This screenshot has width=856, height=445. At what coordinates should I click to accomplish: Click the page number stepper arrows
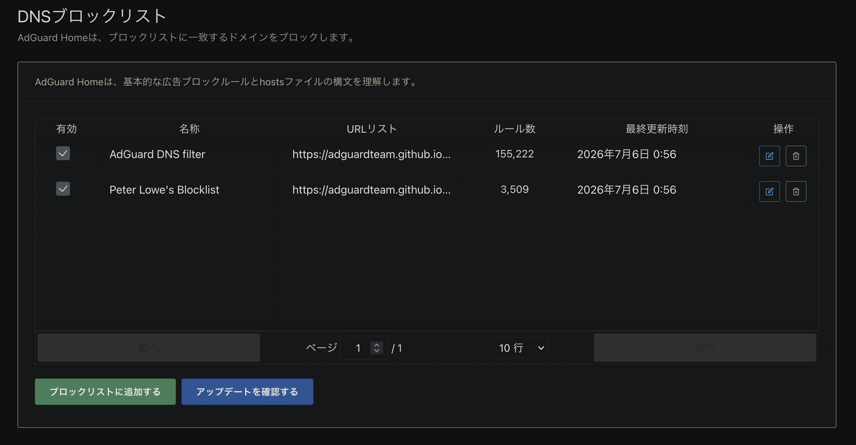[x=376, y=348]
